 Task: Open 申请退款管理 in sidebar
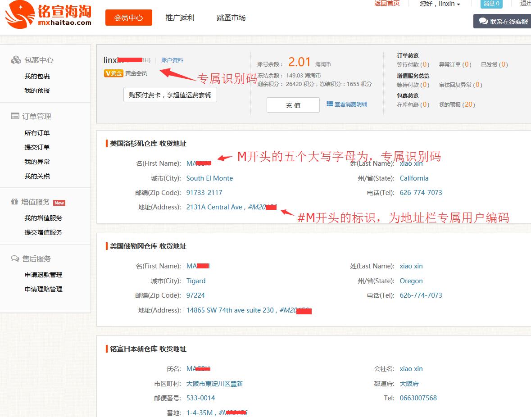coord(43,275)
